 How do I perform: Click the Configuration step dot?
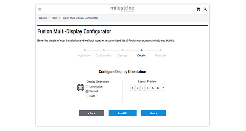(x=104, y=50)
